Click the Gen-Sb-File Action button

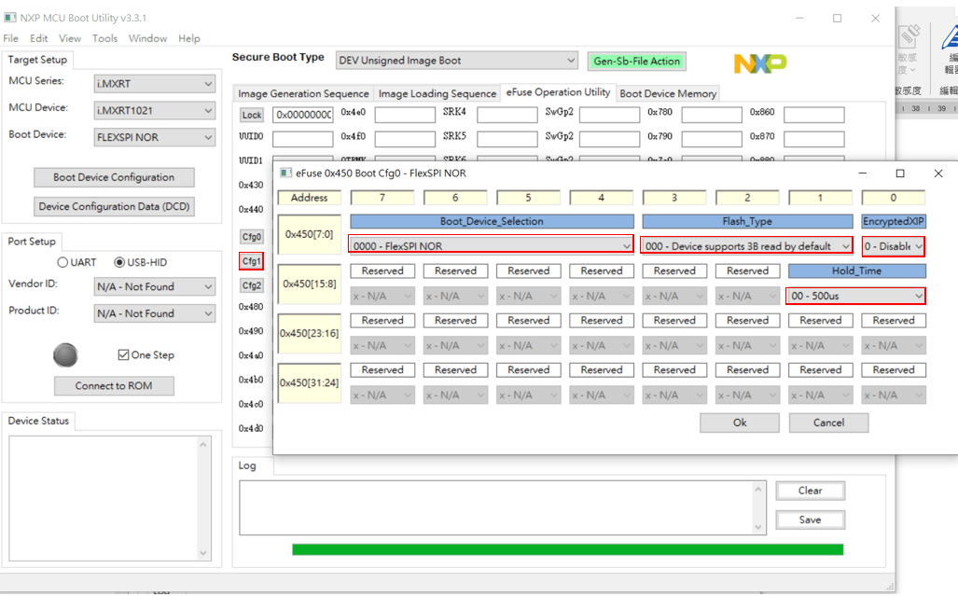click(x=636, y=61)
